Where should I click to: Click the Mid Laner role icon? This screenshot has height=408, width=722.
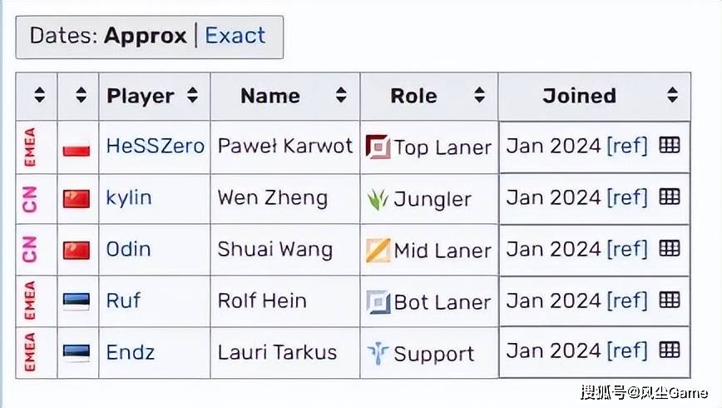[x=378, y=251]
